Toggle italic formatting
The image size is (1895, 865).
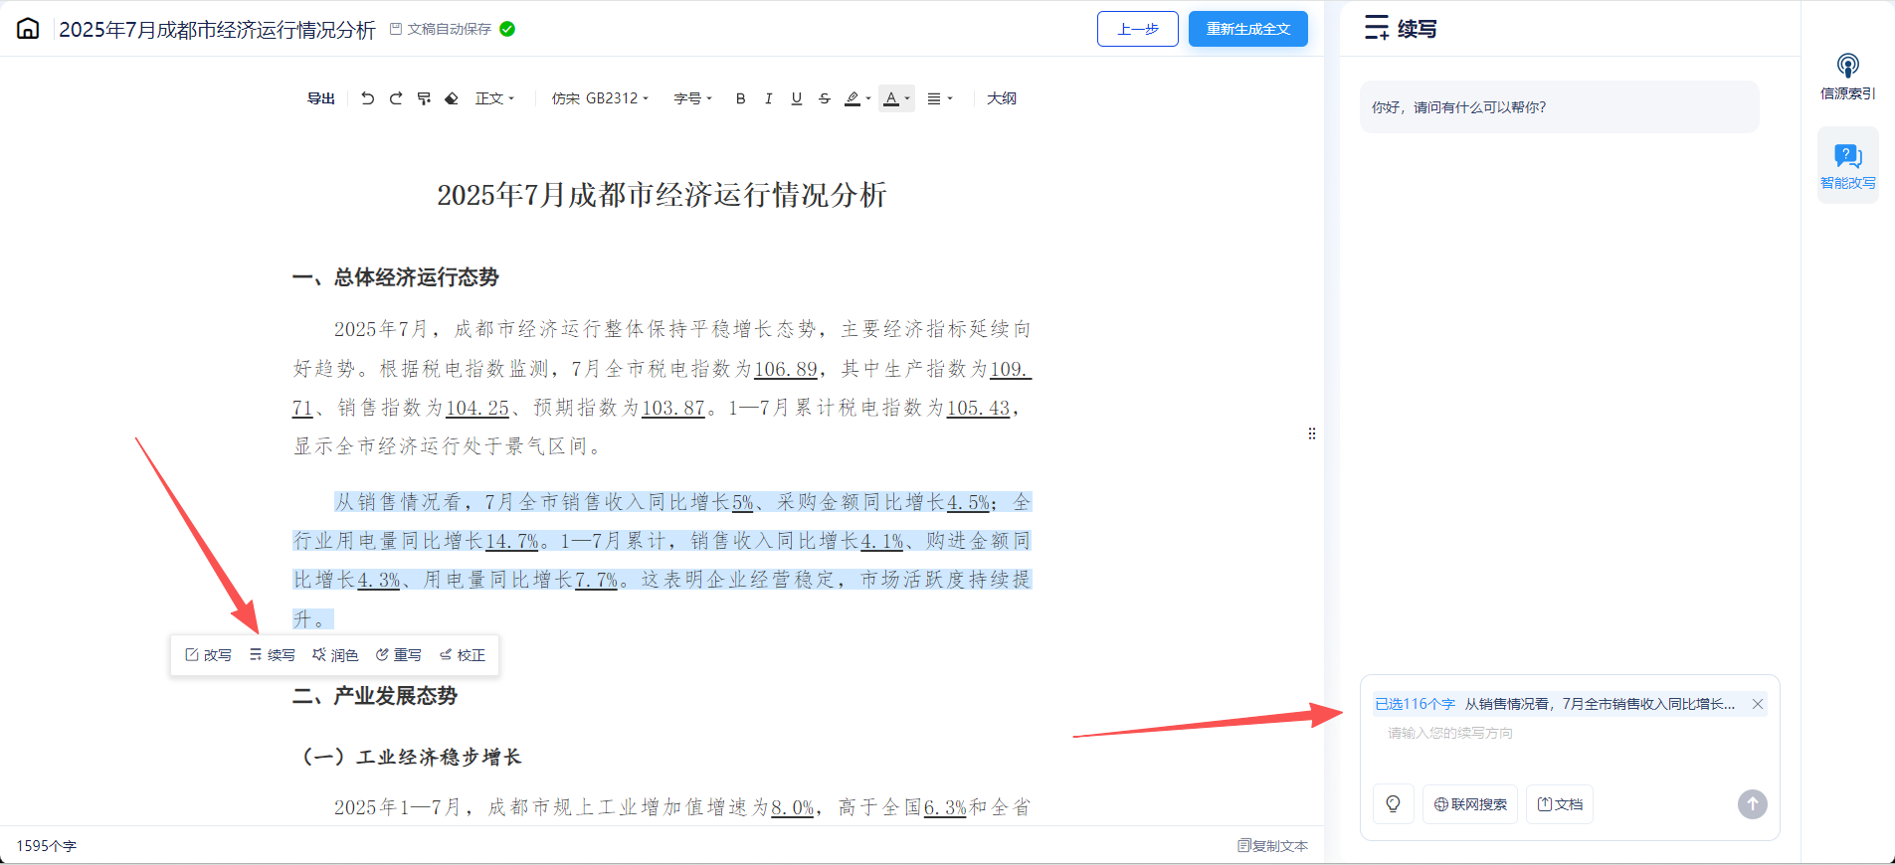768,98
